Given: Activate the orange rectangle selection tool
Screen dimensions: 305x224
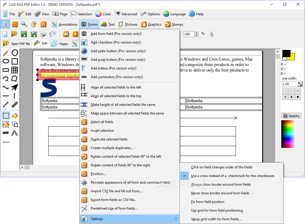Looking at the screenshot, I should (x=14, y=24).
